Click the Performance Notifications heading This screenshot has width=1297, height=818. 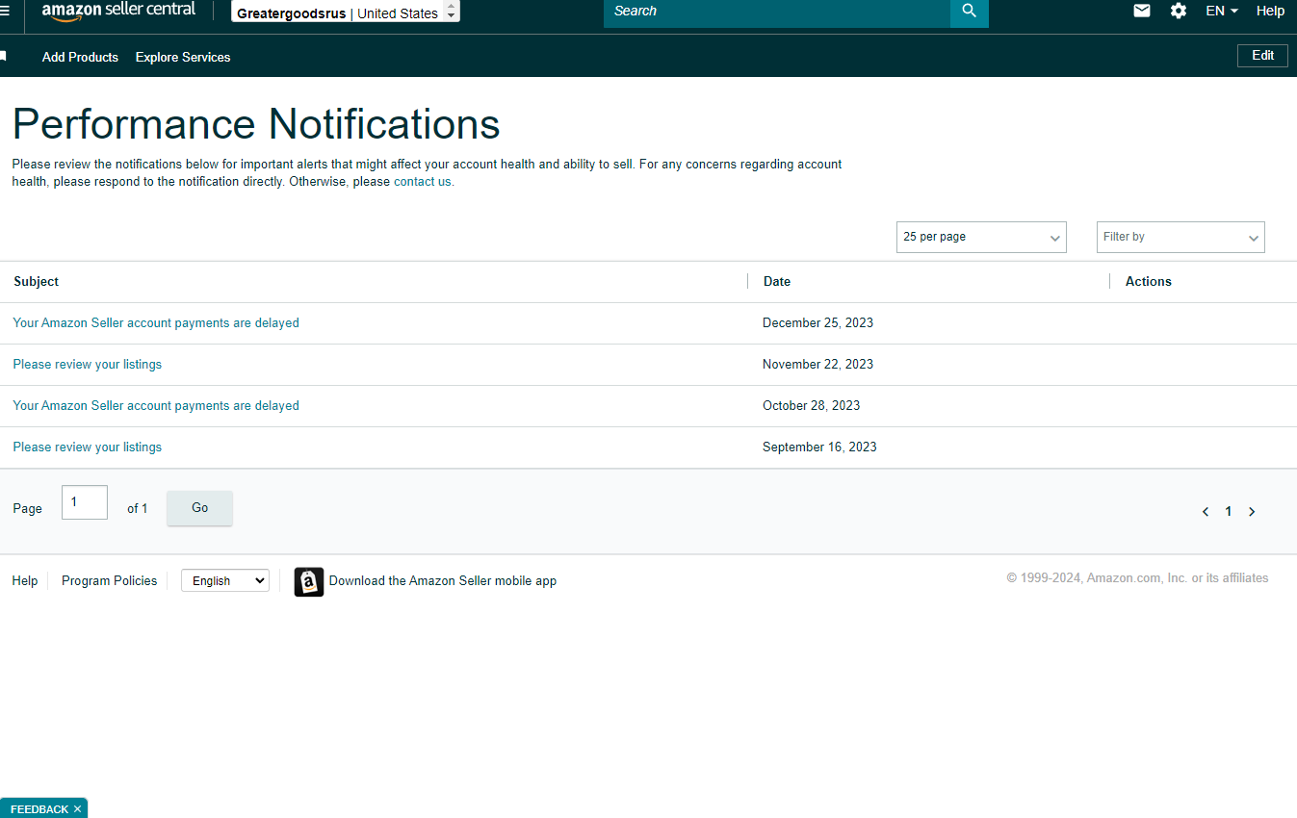pos(256,124)
